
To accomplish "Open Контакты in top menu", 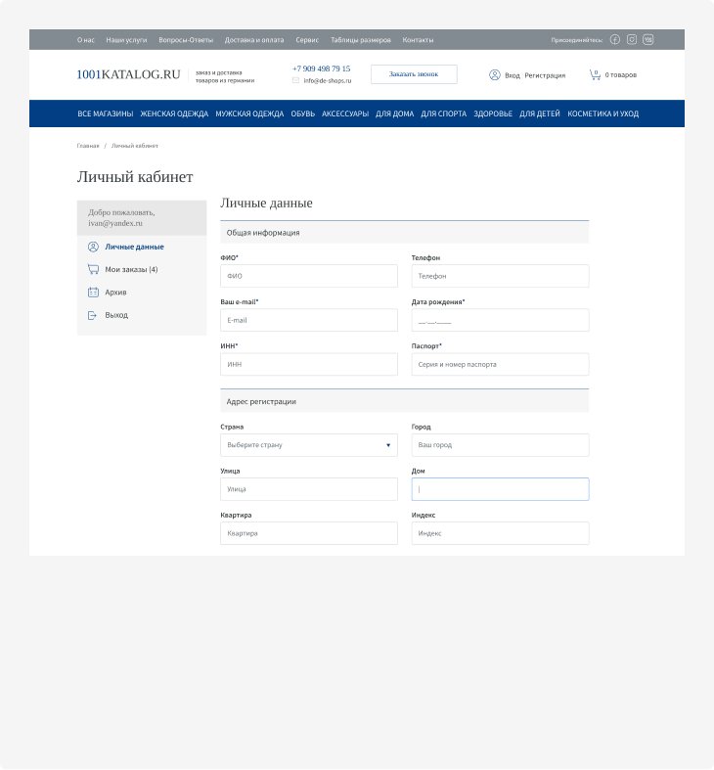I will pyautogui.click(x=418, y=40).
